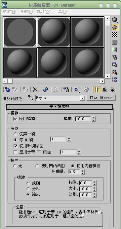Click the Material Effects Channel icon
Image resolution: width=121 pixels, height=229 pixels.
coord(77,89)
